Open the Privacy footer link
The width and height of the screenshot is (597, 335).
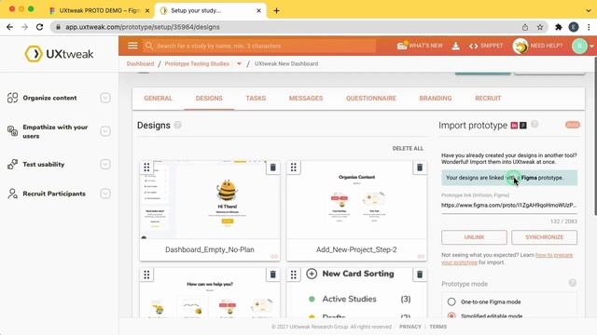(410, 327)
